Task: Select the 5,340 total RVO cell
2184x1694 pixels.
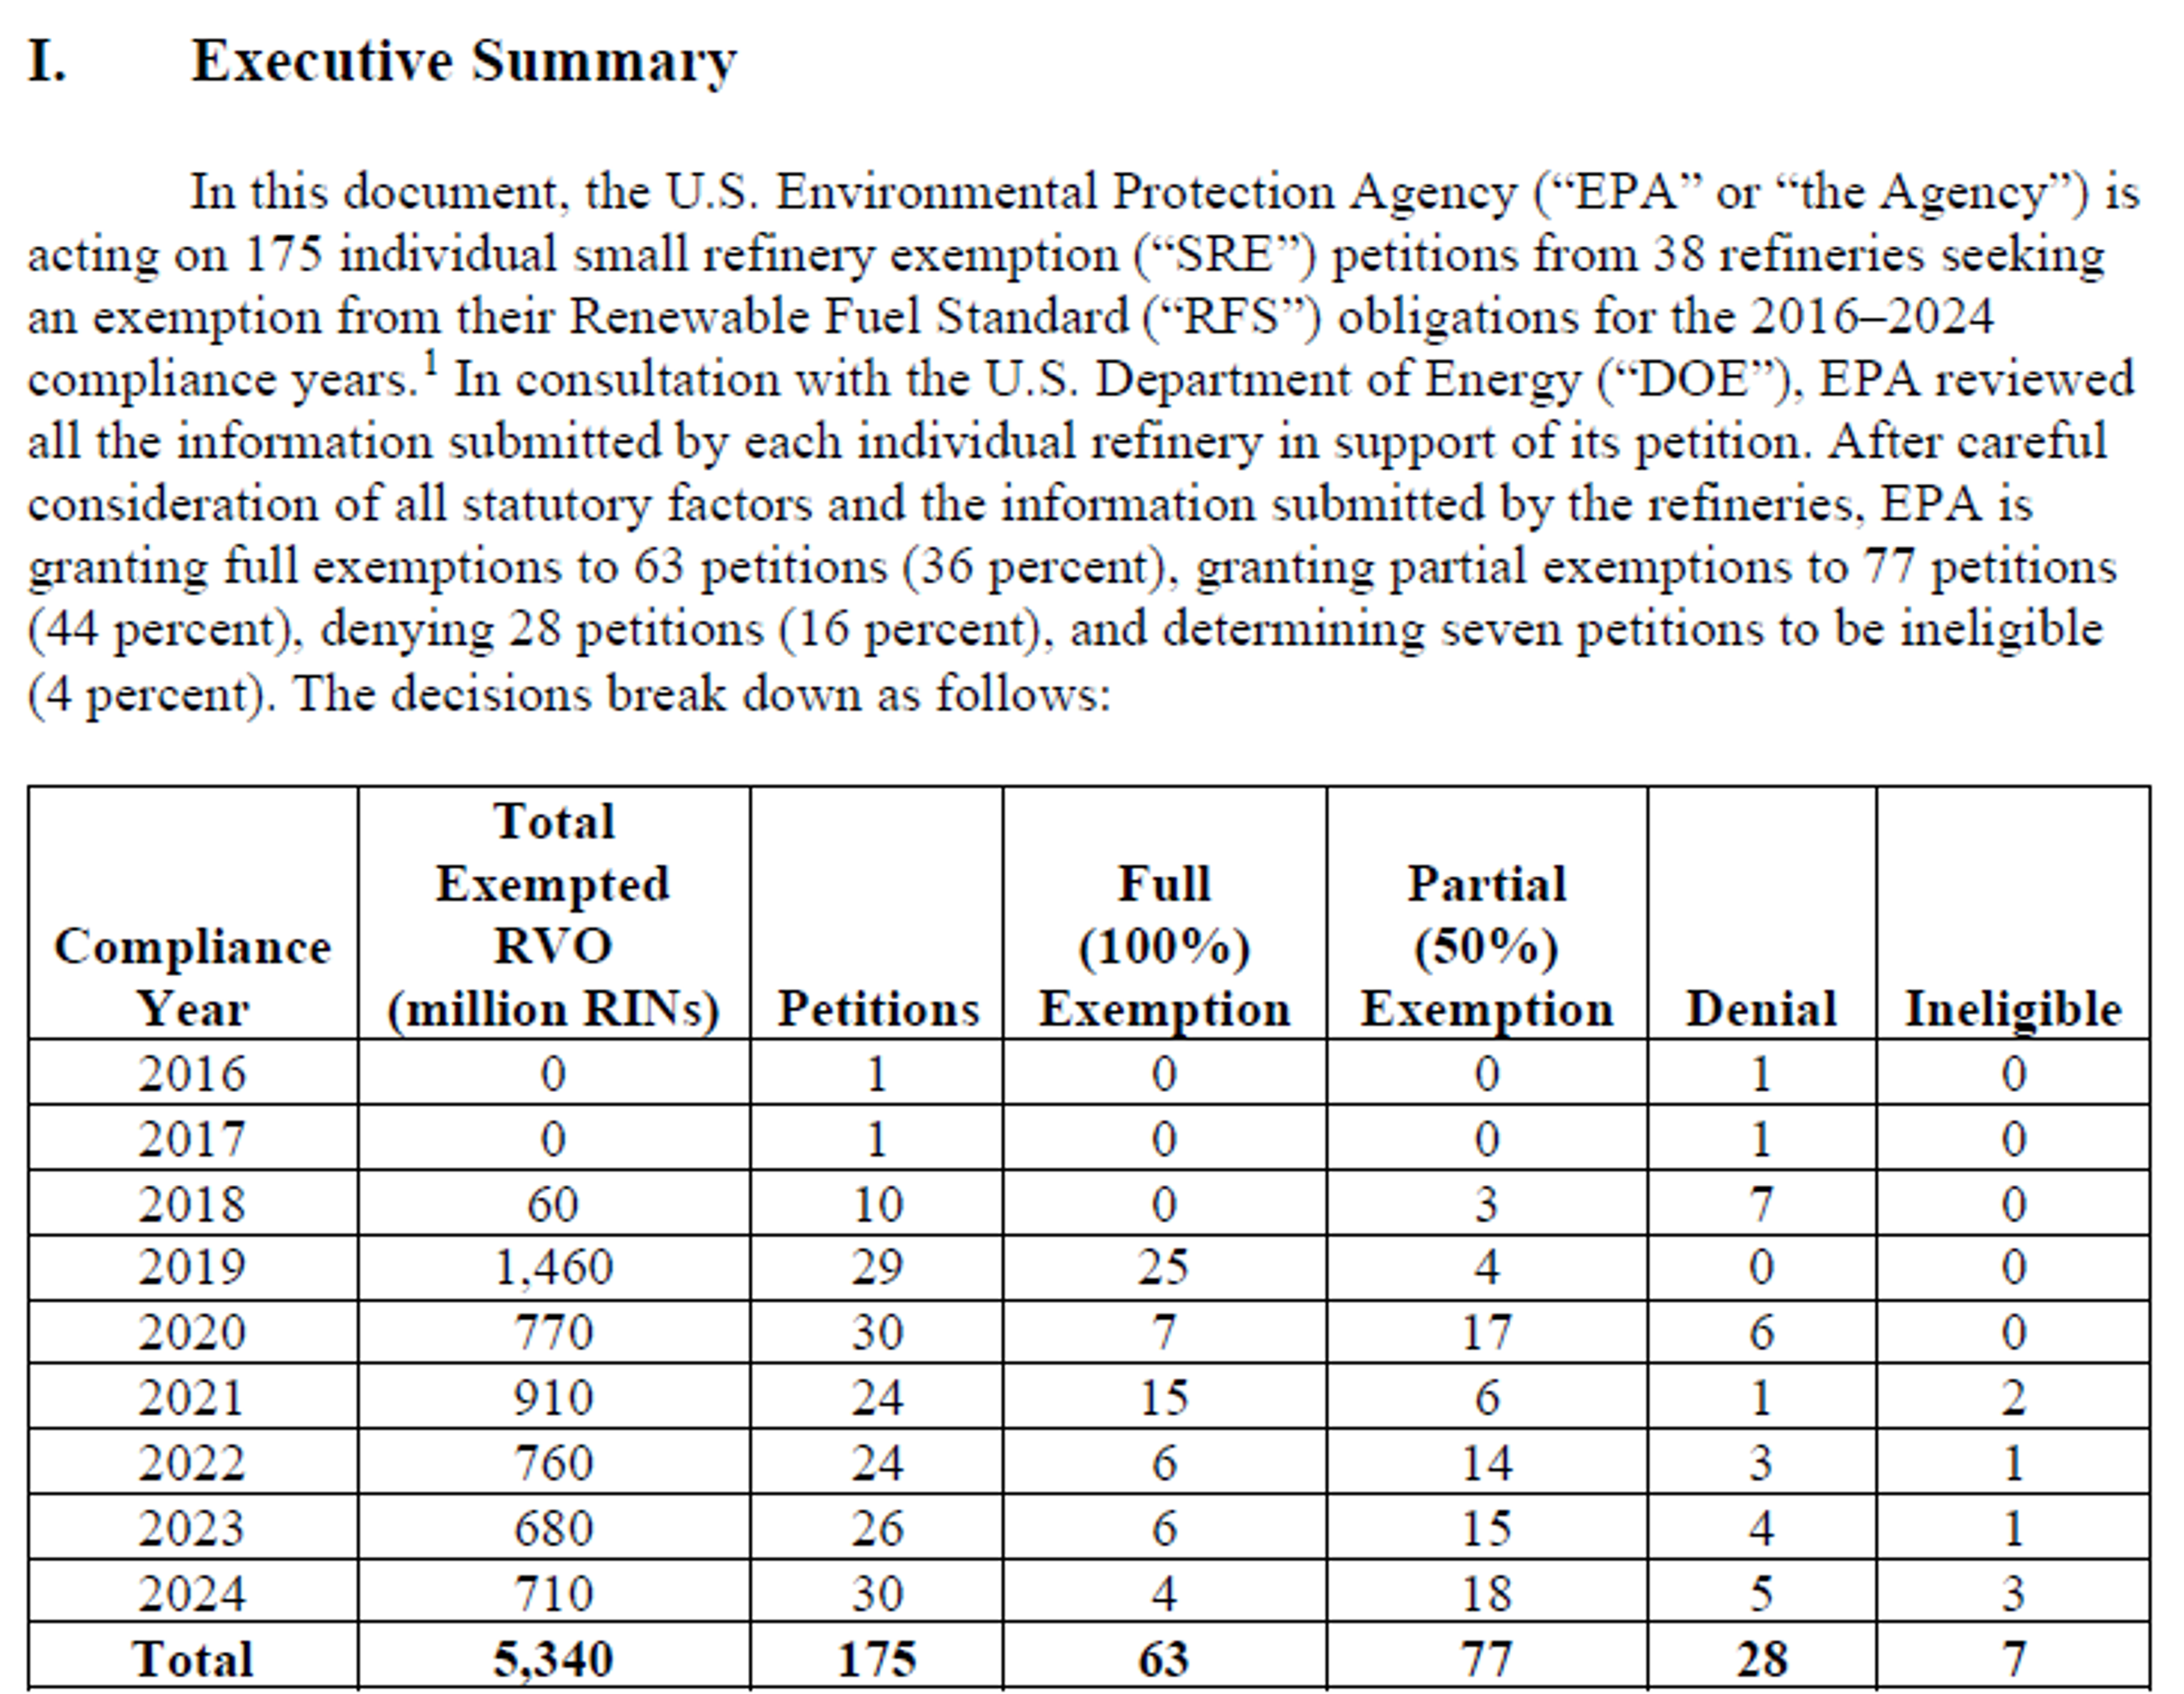Action: 553,1659
